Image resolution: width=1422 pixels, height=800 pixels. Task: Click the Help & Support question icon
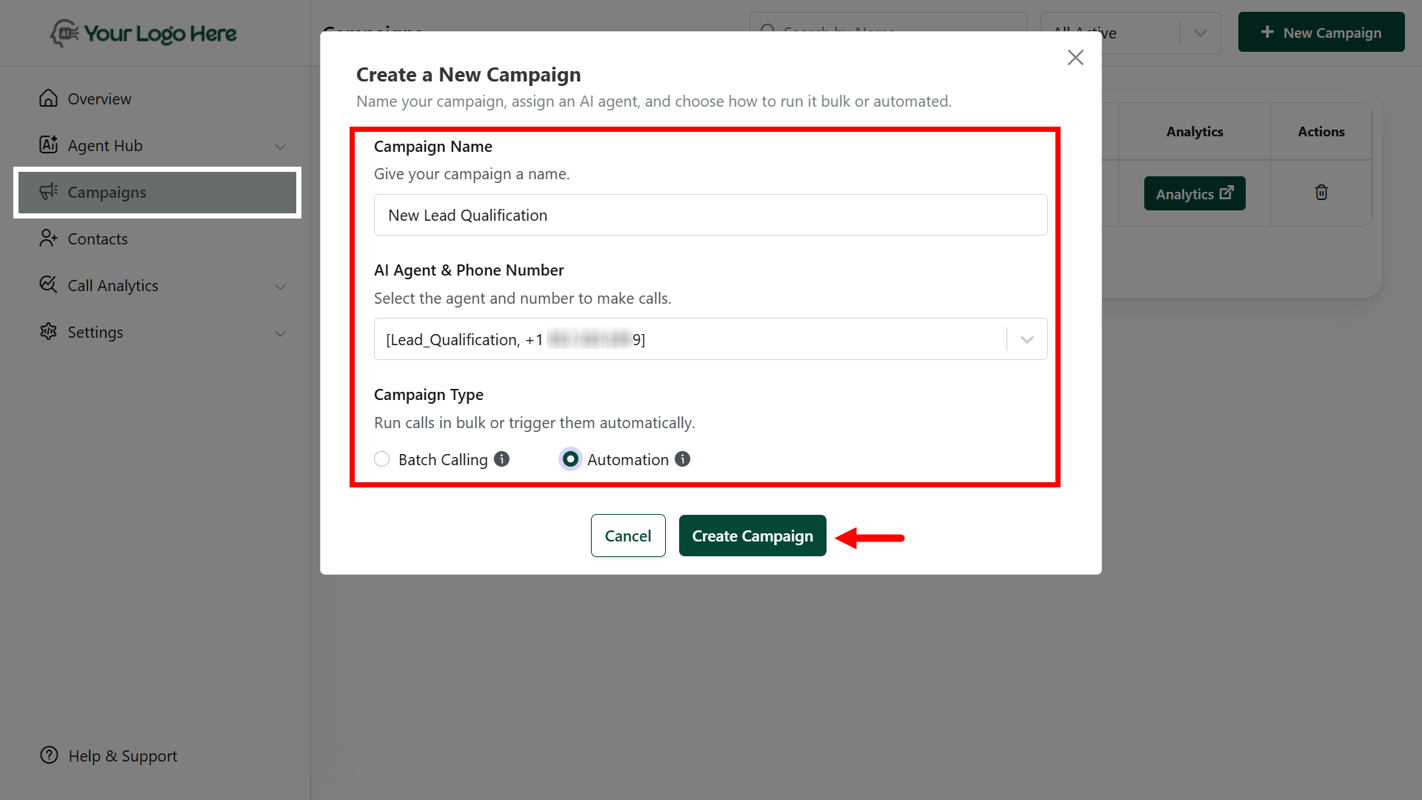(x=49, y=755)
